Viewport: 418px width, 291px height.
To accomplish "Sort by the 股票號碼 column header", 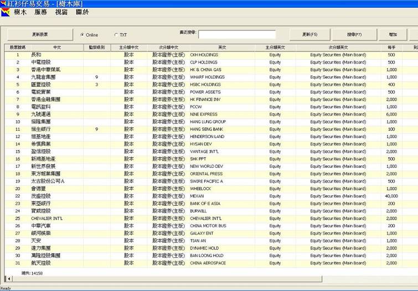I will tap(18, 48).
